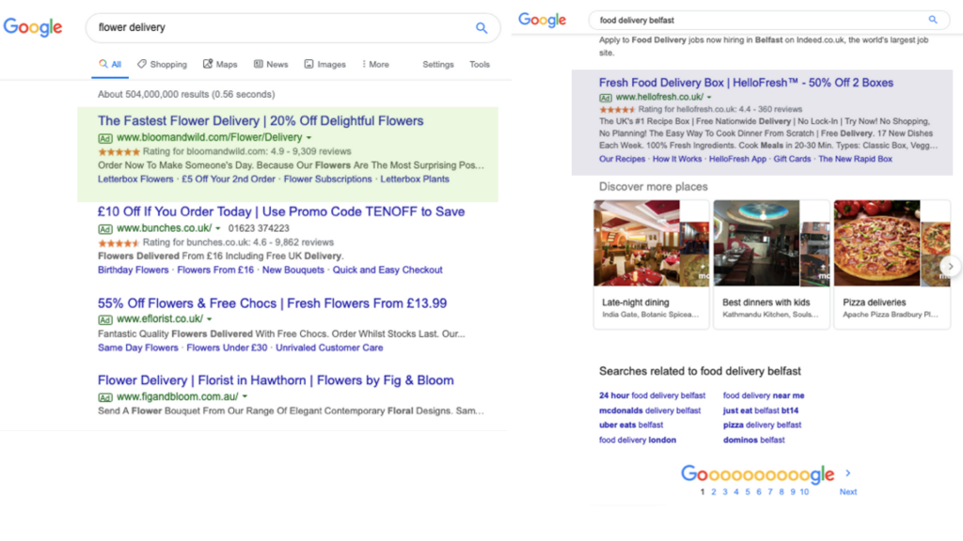The image size is (963, 541).
Task: Click the Images icon in the results toolbar
Action: pyautogui.click(x=308, y=63)
